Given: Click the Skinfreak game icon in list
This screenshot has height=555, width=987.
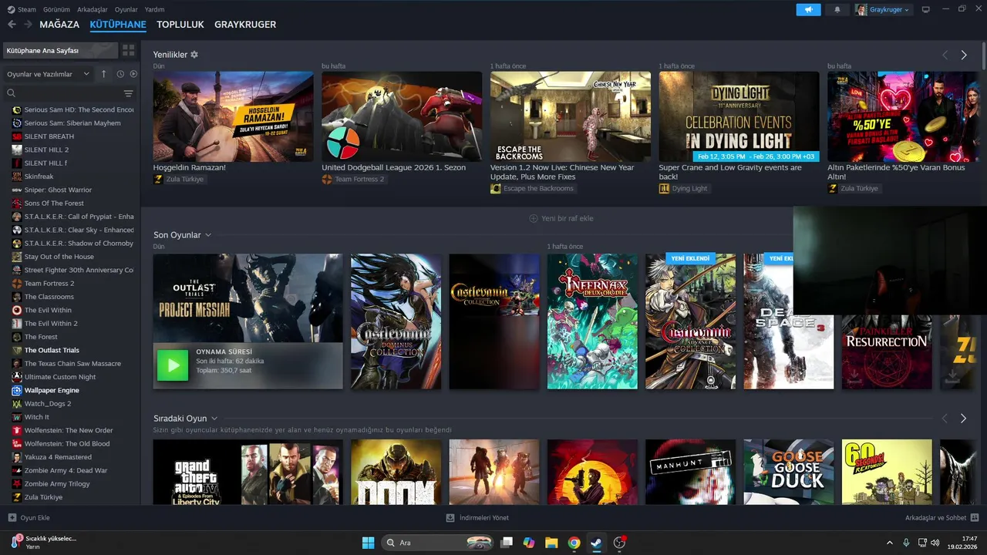Looking at the screenshot, I should (x=17, y=177).
